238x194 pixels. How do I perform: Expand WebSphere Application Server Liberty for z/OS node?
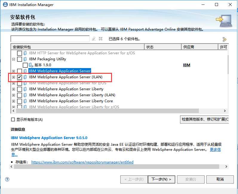click(x=14, y=107)
